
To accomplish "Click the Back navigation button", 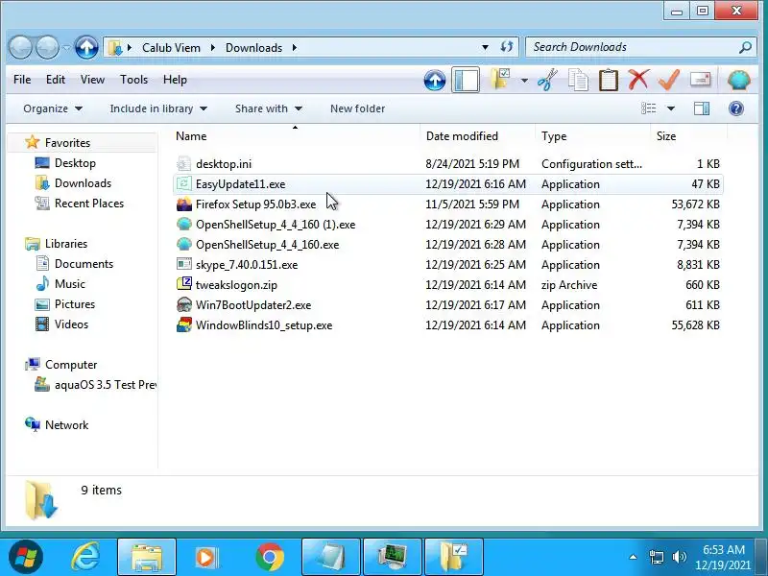I will click(20, 48).
